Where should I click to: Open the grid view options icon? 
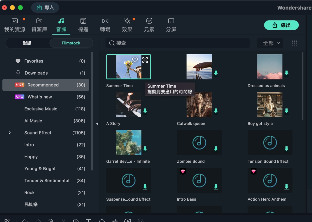(x=294, y=43)
